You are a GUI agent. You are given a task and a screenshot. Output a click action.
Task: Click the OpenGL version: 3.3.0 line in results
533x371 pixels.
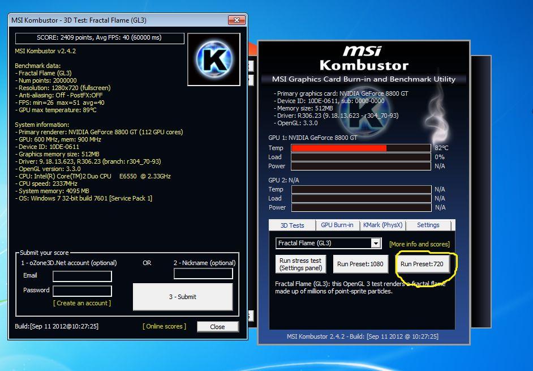(x=48, y=169)
